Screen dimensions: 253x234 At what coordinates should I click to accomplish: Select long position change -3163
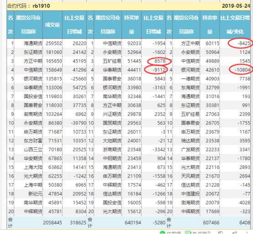coord(159,88)
